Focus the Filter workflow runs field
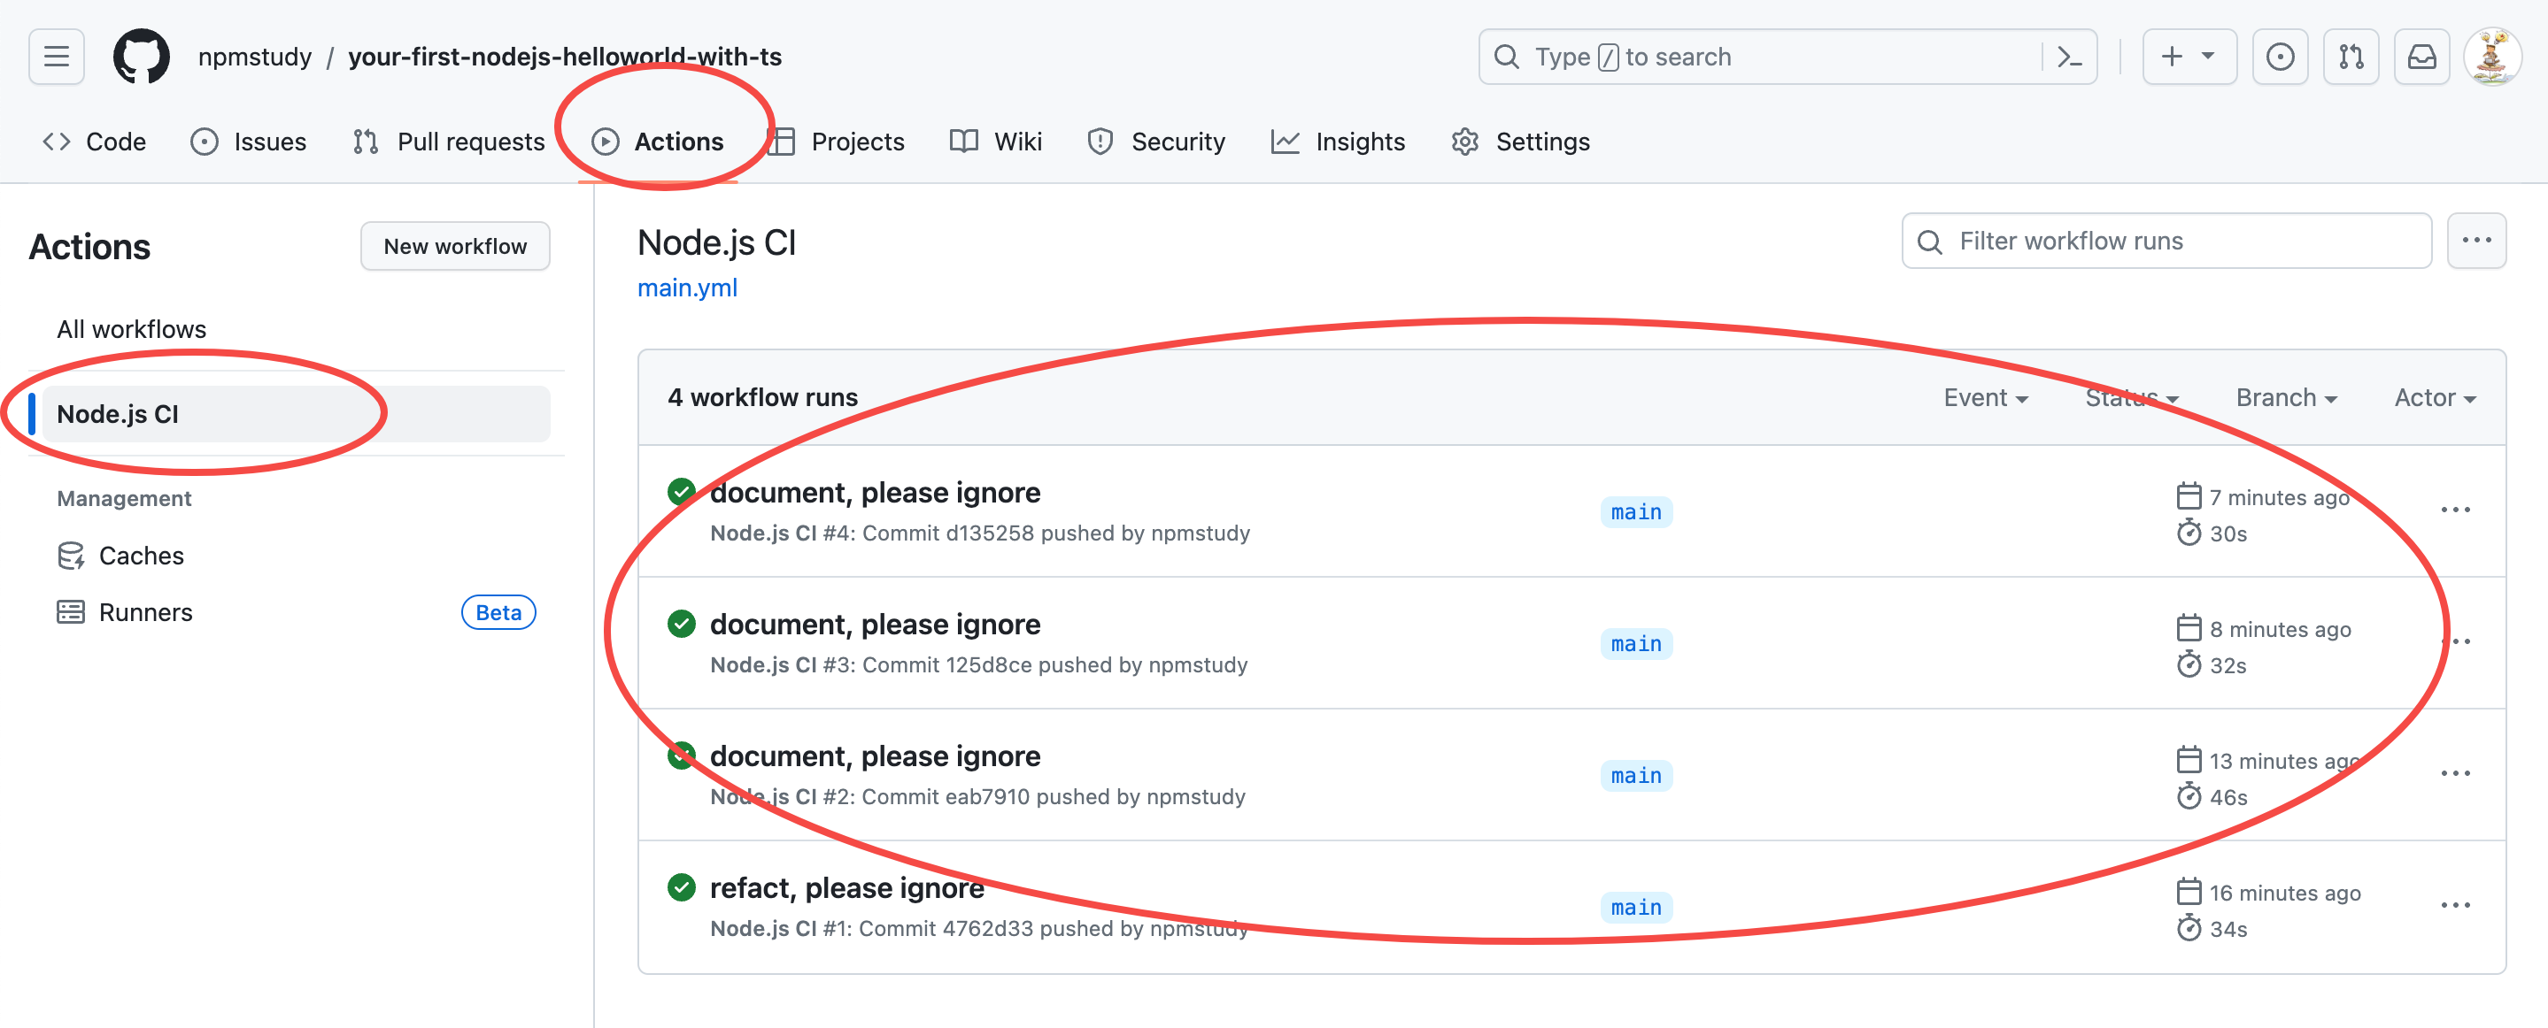The width and height of the screenshot is (2548, 1028). (x=2166, y=241)
